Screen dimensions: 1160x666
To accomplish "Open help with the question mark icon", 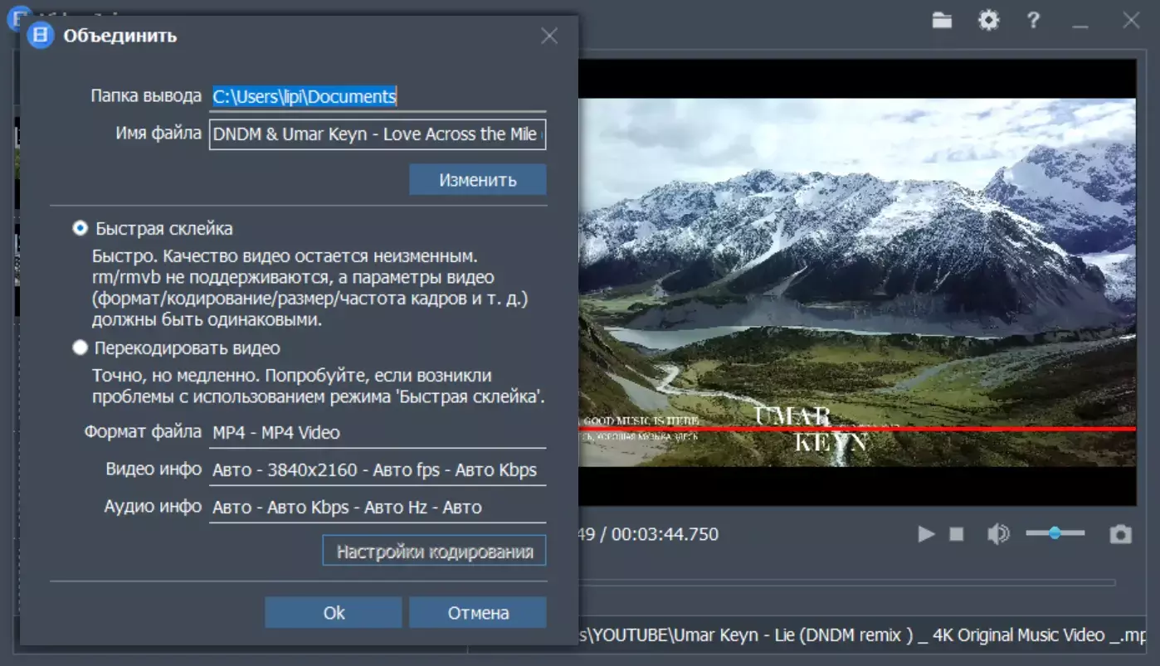I will (1033, 21).
